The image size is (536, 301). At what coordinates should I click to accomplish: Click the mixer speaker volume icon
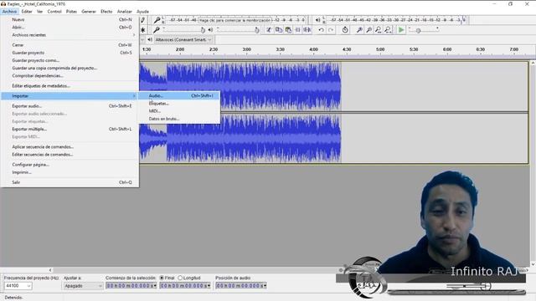[x=210, y=30]
